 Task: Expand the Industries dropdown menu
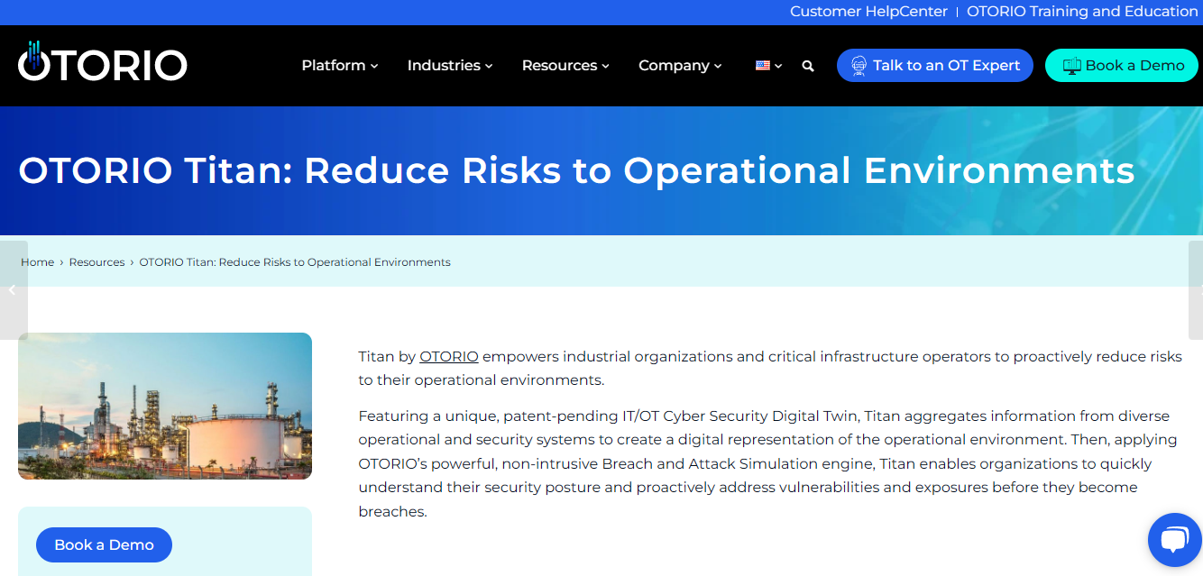point(450,66)
